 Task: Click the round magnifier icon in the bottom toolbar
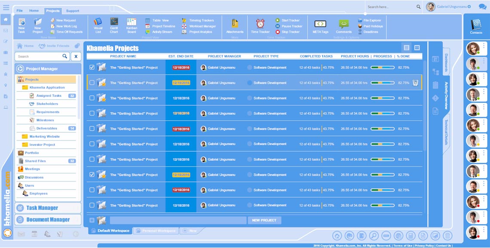[x=374, y=236]
